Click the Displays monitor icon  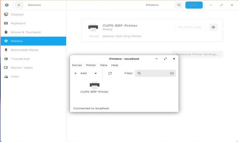coord(6,14)
